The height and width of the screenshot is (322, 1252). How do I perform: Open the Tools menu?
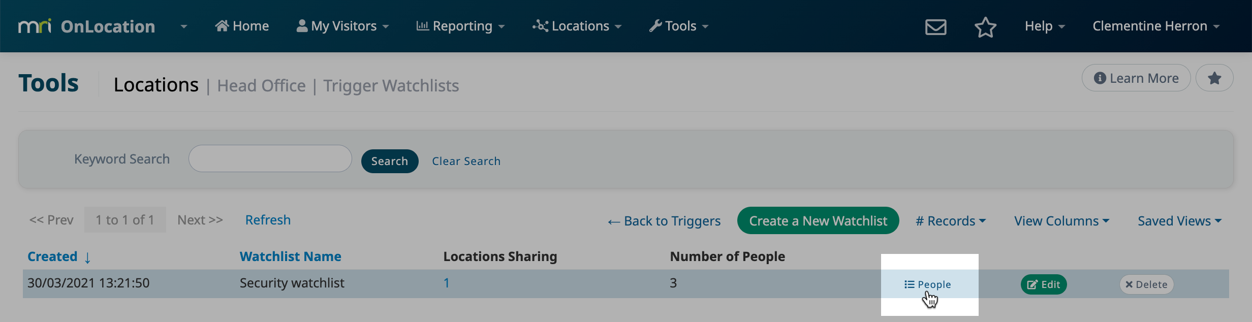coord(678,26)
